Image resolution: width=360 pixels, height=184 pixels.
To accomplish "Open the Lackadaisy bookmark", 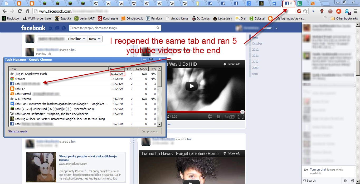I will [222, 18].
